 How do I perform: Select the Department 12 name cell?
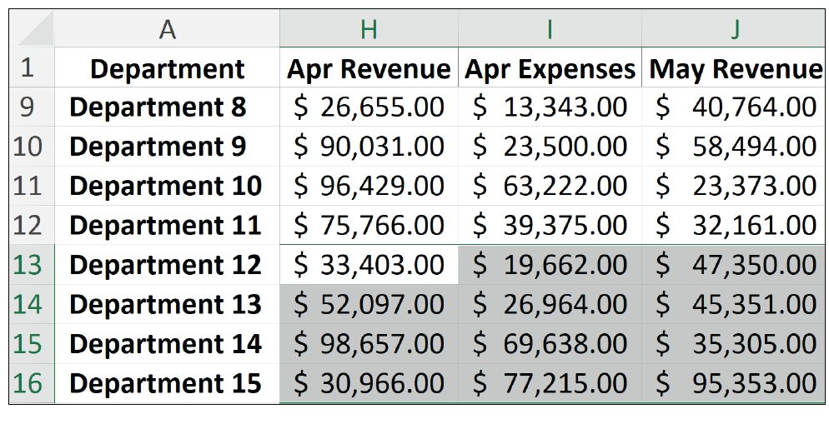pyautogui.click(x=167, y=265)
